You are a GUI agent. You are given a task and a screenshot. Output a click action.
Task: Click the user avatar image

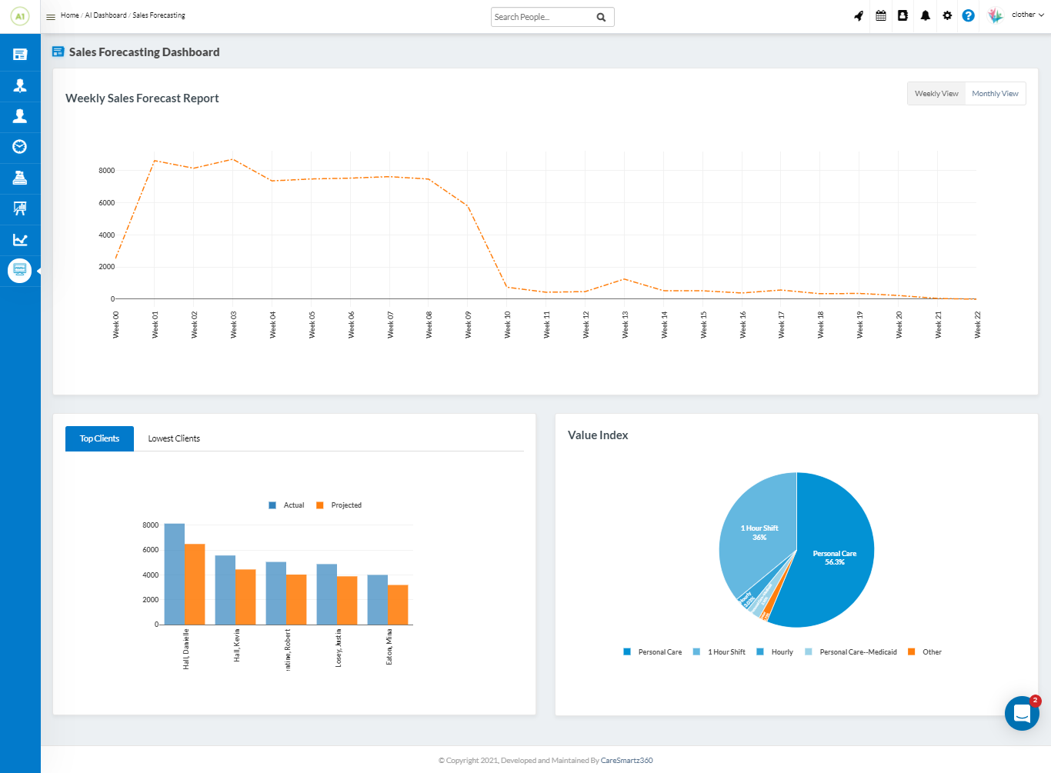996,15
